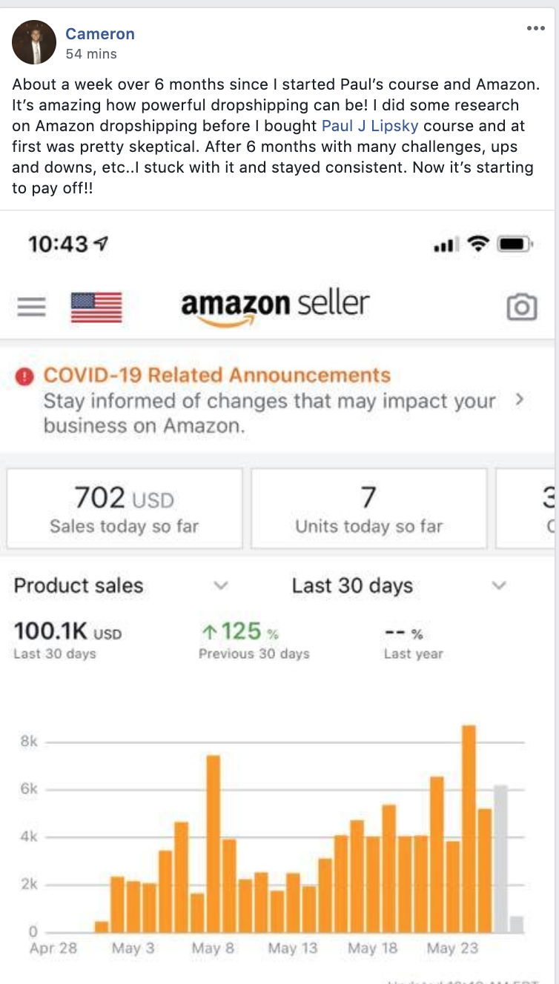This screenshot has height=984, width=559.
Task: Click the red COVID-19 alert icon
Action: [24, 376]
